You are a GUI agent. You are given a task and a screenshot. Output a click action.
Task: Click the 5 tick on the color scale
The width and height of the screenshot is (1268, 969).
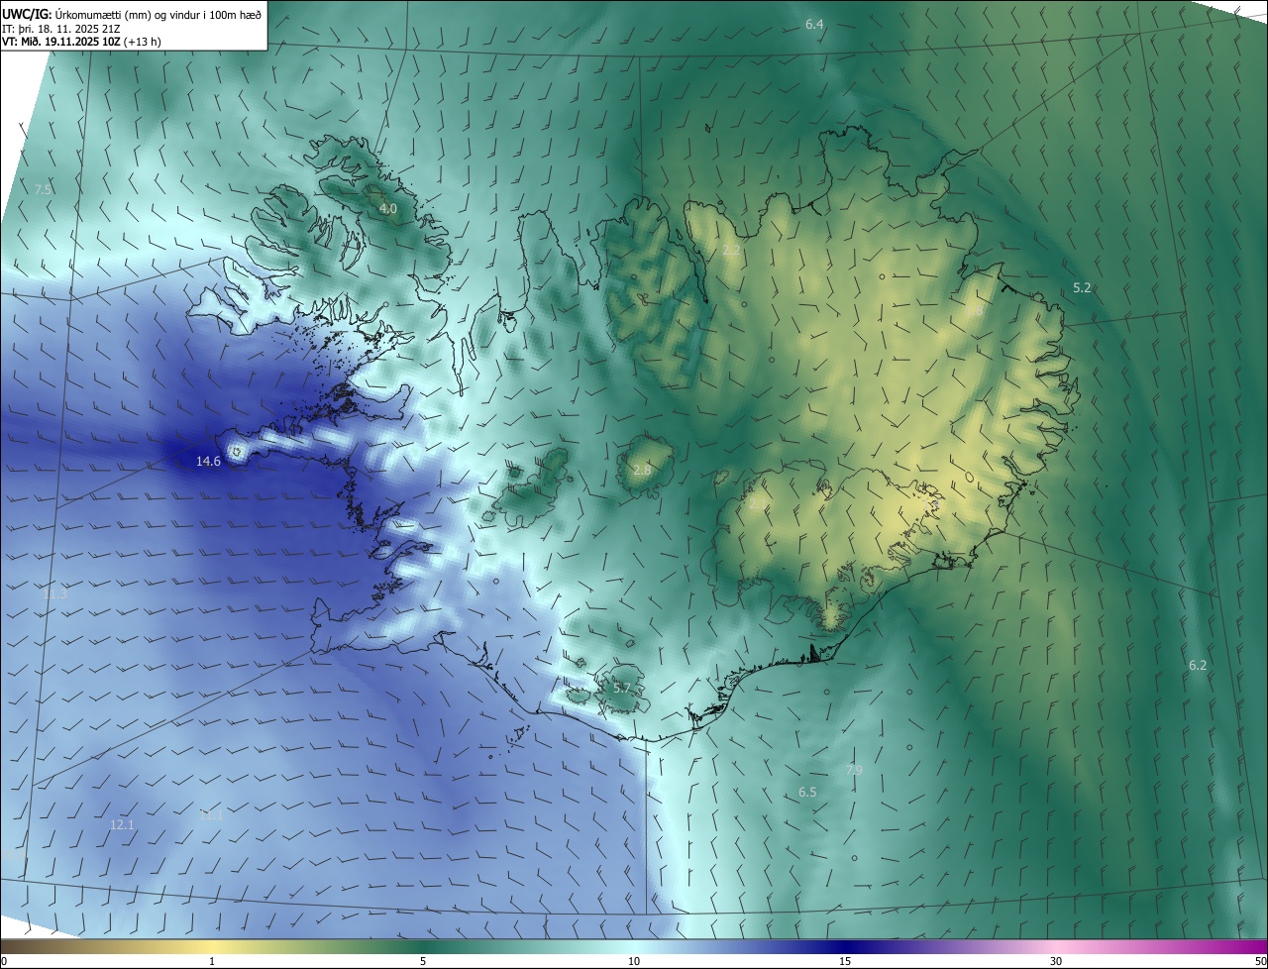[423, 961]
